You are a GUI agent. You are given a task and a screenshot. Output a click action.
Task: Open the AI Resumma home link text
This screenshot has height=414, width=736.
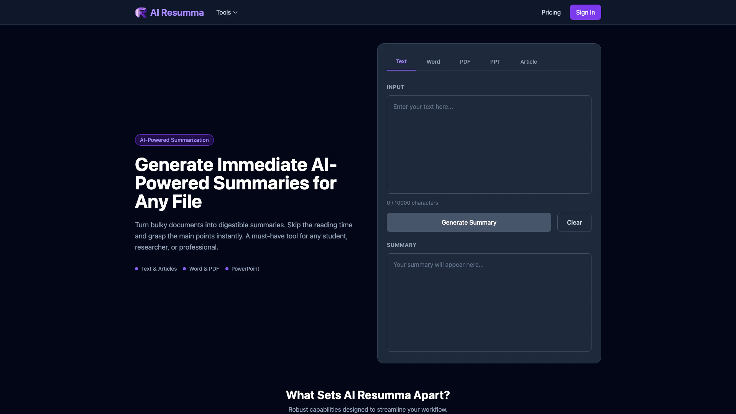pos(177,12)
